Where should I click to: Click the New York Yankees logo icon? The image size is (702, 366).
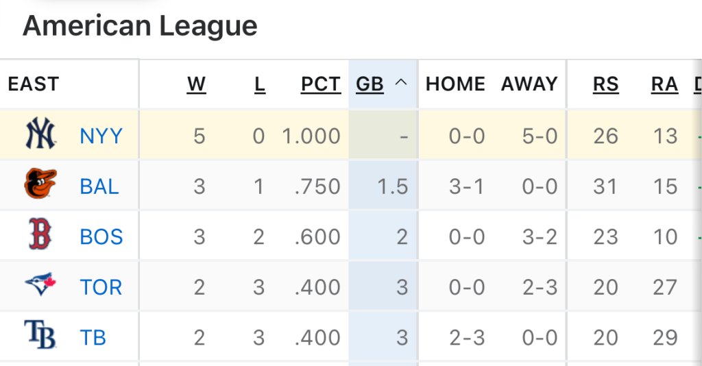[40, 134]
